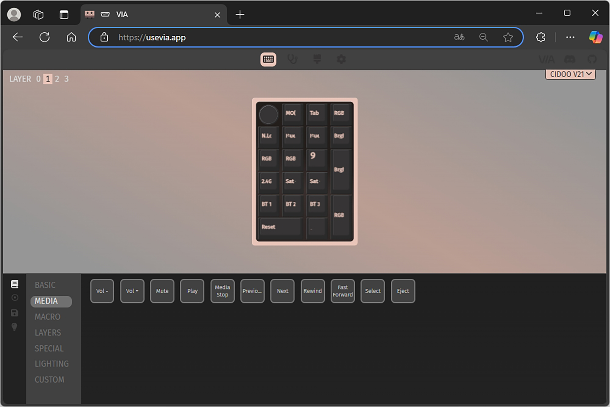Open the VIA settings gear icon

pyautogui.click(x=341, y=59)
